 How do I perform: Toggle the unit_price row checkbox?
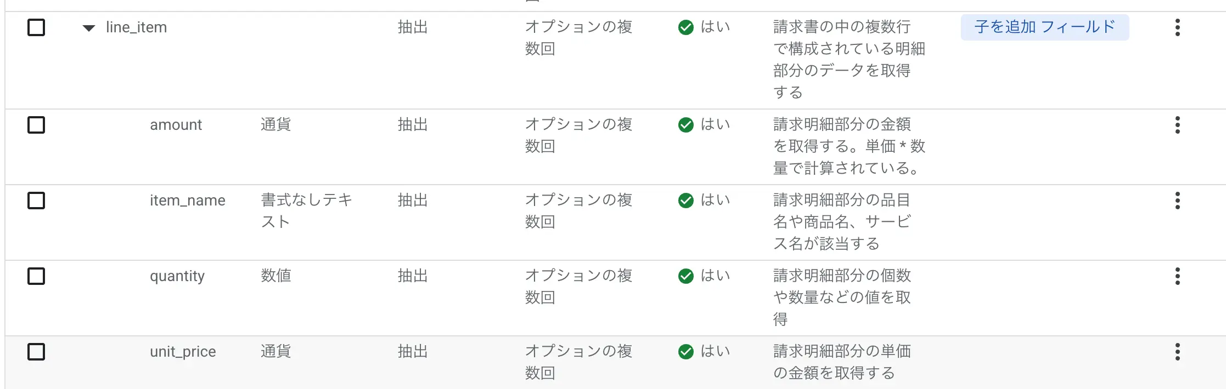pyautogui.click(x=36, y=352)
